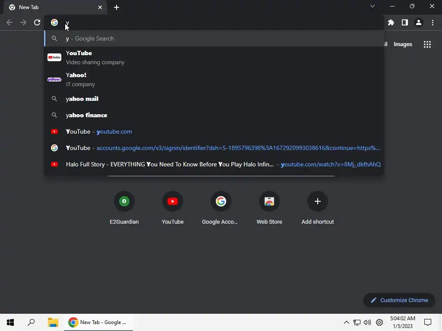Show hidden tray icons chevron

[347, 322]
